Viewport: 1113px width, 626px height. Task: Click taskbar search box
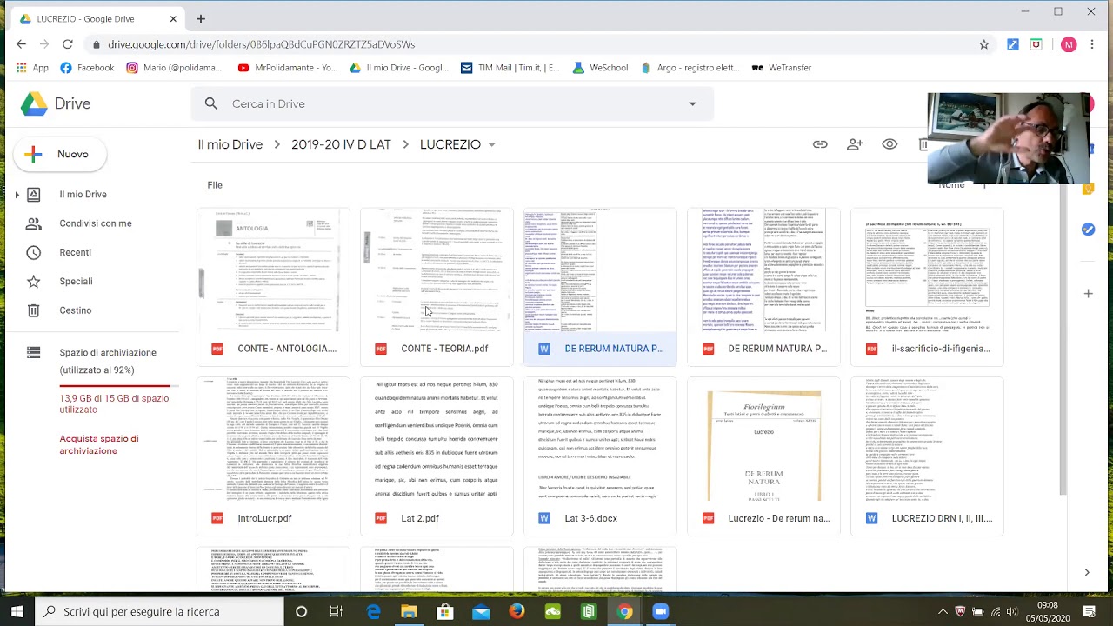[159, 612]
